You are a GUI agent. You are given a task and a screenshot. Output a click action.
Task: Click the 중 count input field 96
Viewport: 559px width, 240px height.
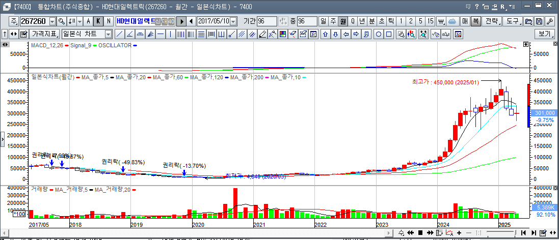tap(307, 21)
